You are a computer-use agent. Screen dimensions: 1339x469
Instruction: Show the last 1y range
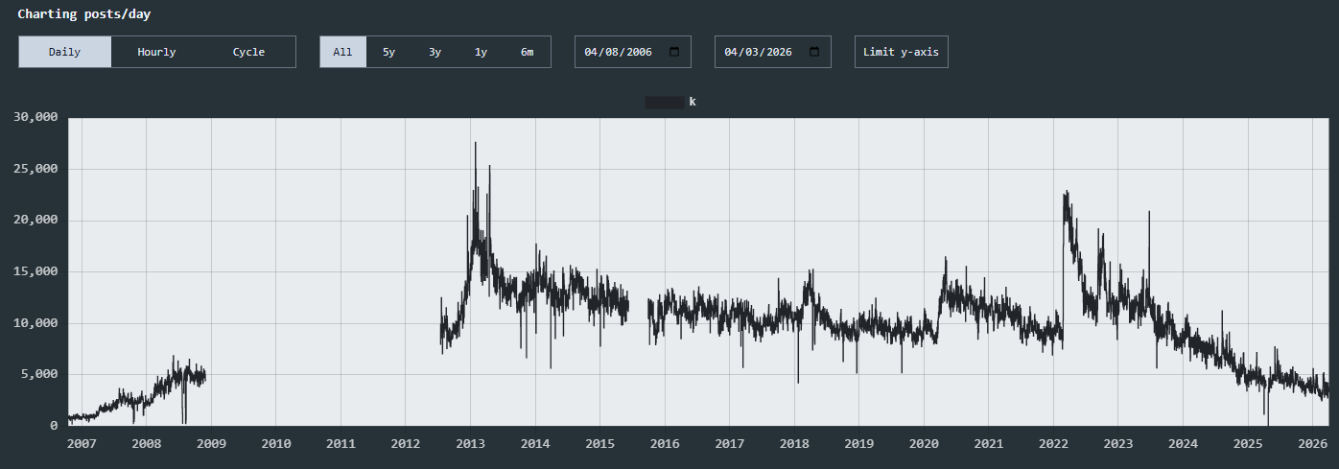481,52
